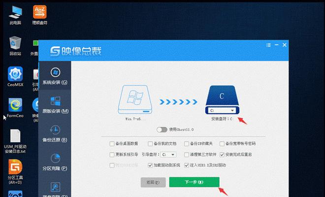The image size is (325, 197).
Task: Toggle the 使用Ghost11.0 switch
Action: pyautogui.click(x=162, y=130)
